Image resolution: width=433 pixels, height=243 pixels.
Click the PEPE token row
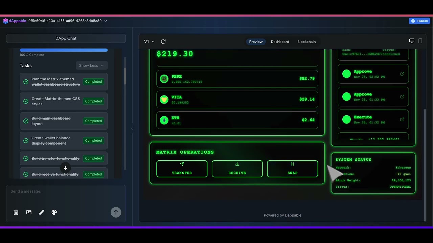pos(237,79)
